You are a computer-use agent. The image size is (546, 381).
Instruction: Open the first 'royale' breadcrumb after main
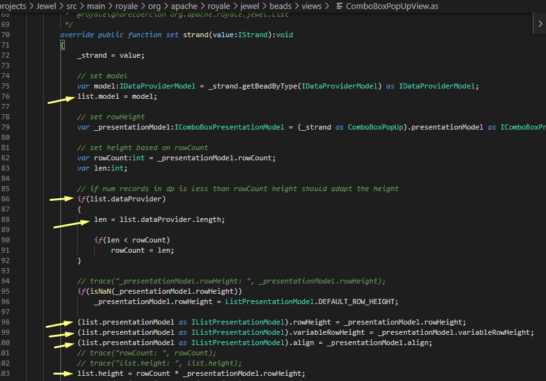126,6
